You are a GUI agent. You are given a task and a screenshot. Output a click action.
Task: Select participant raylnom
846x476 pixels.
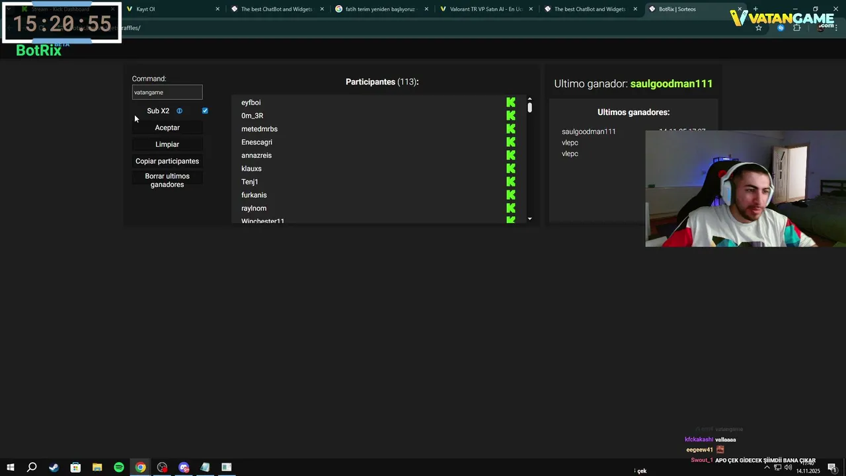pyautogui.click(x=254, y=208)
